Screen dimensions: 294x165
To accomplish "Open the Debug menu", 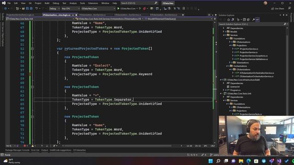I will pos(56,3).
